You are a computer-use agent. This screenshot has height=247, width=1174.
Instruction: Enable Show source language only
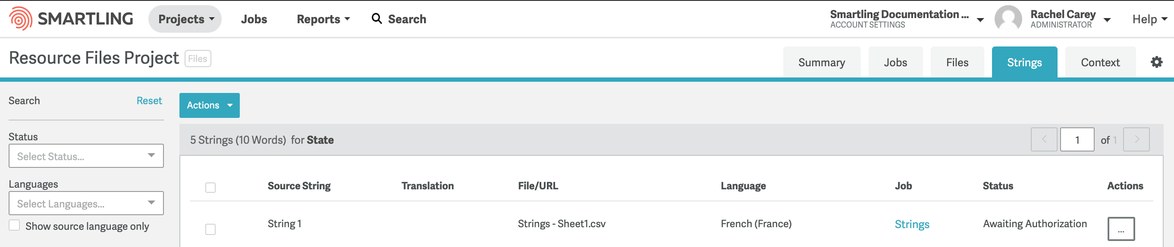click(x=15, y=225)
